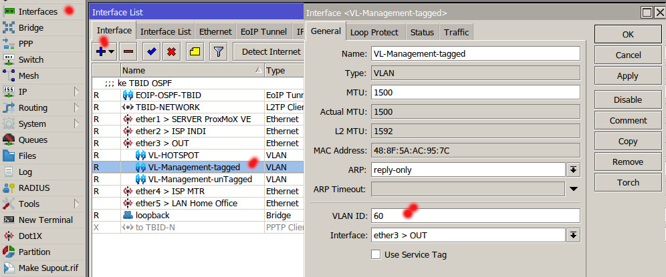This screenshot has width=666, height=277.
Task: Select the VL-Management-unTagged row
Action: tap(198, 179)
